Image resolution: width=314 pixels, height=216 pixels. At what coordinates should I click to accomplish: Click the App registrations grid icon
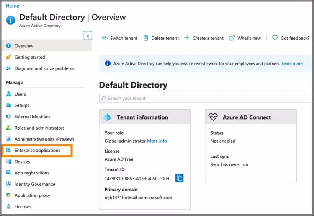coord(8,172)
